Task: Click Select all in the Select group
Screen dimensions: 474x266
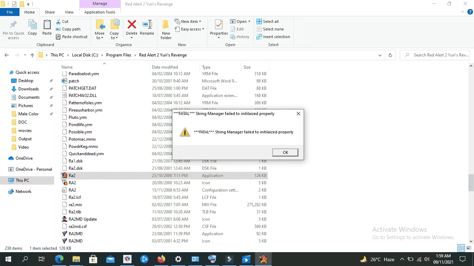Action: coord(268,21)
